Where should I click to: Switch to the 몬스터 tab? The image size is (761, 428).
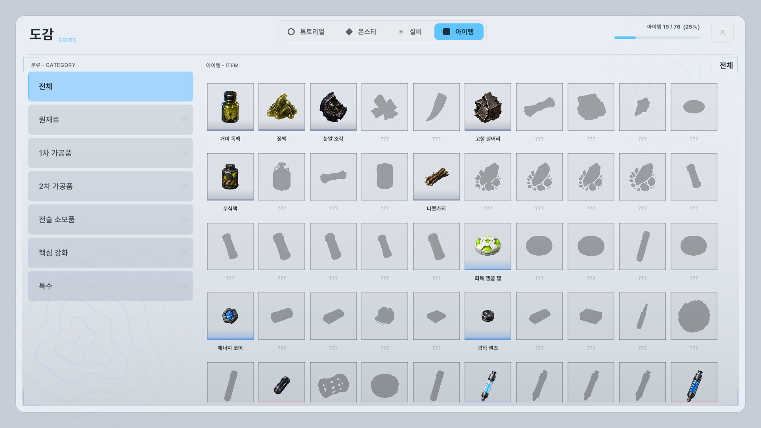pos(361,32)
